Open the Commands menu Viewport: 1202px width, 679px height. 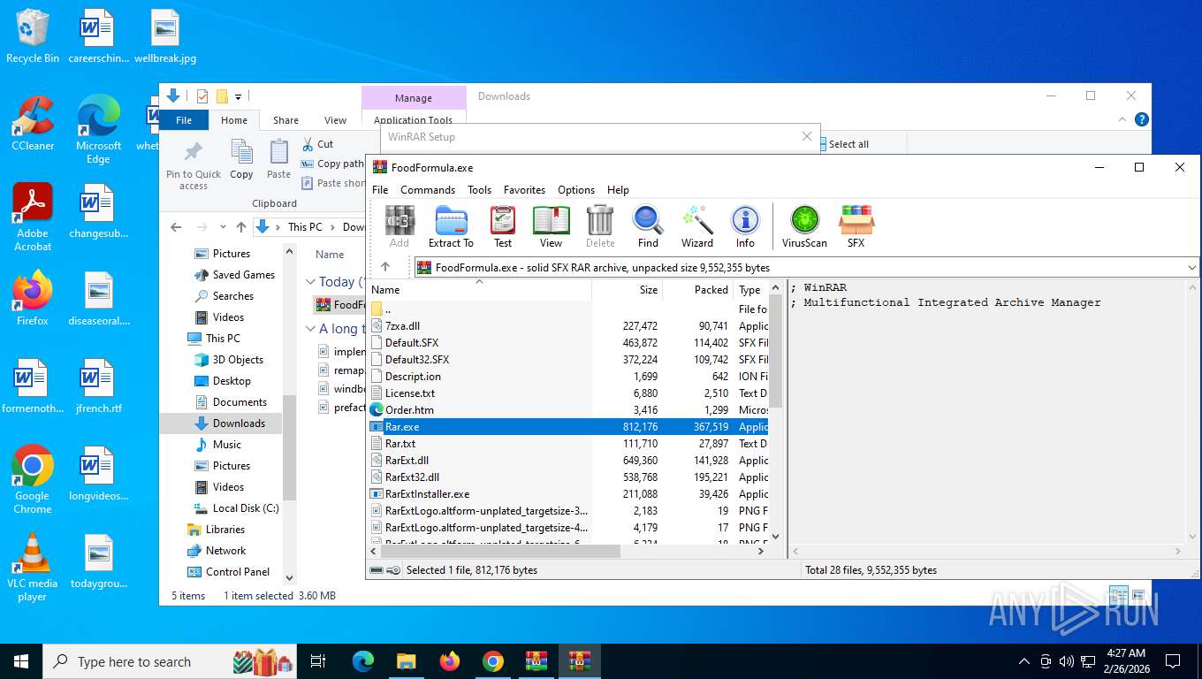coord(428,190)
